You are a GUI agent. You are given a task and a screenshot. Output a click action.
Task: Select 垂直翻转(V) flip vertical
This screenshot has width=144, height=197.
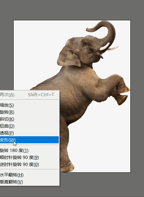pyautogui.click(x=29, y=182)
